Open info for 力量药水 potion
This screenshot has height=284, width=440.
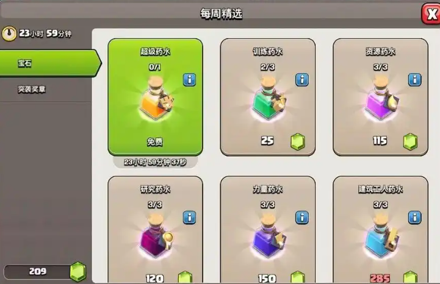[x=302, y=218]
